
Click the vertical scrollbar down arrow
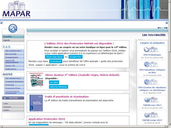point(170,124)
